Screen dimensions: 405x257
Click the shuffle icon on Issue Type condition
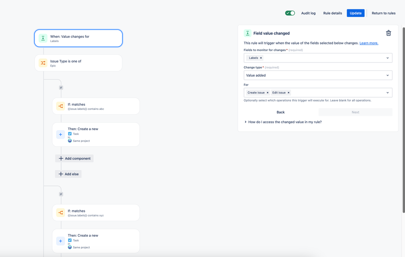click(43, 63)
